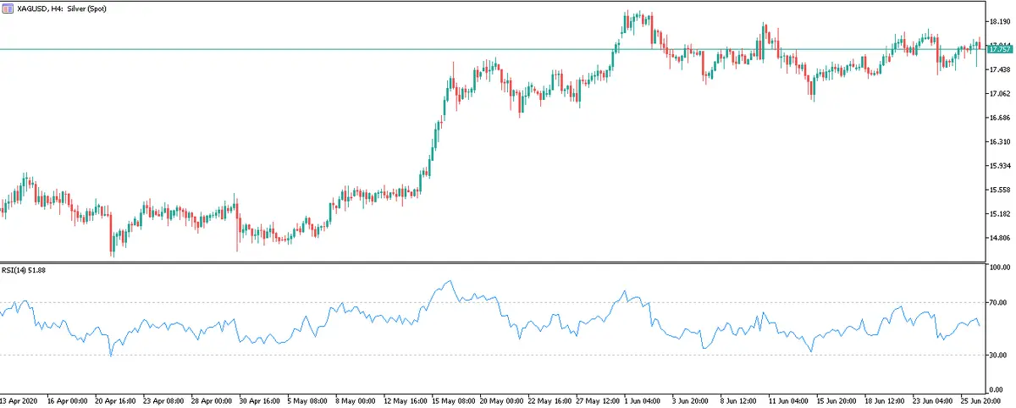Click the 13 Apr 2020 date label
Screen dimensions: 1016x408
point(19,399)
